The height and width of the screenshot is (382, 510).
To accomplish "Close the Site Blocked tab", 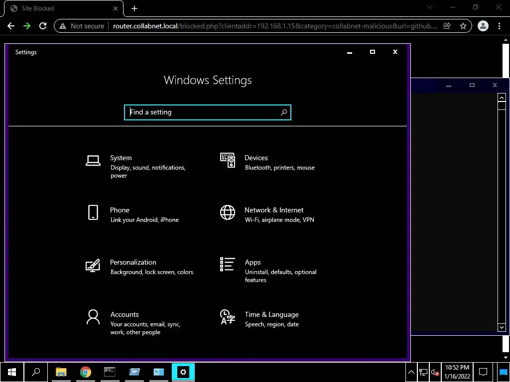I will pos(116,8).
